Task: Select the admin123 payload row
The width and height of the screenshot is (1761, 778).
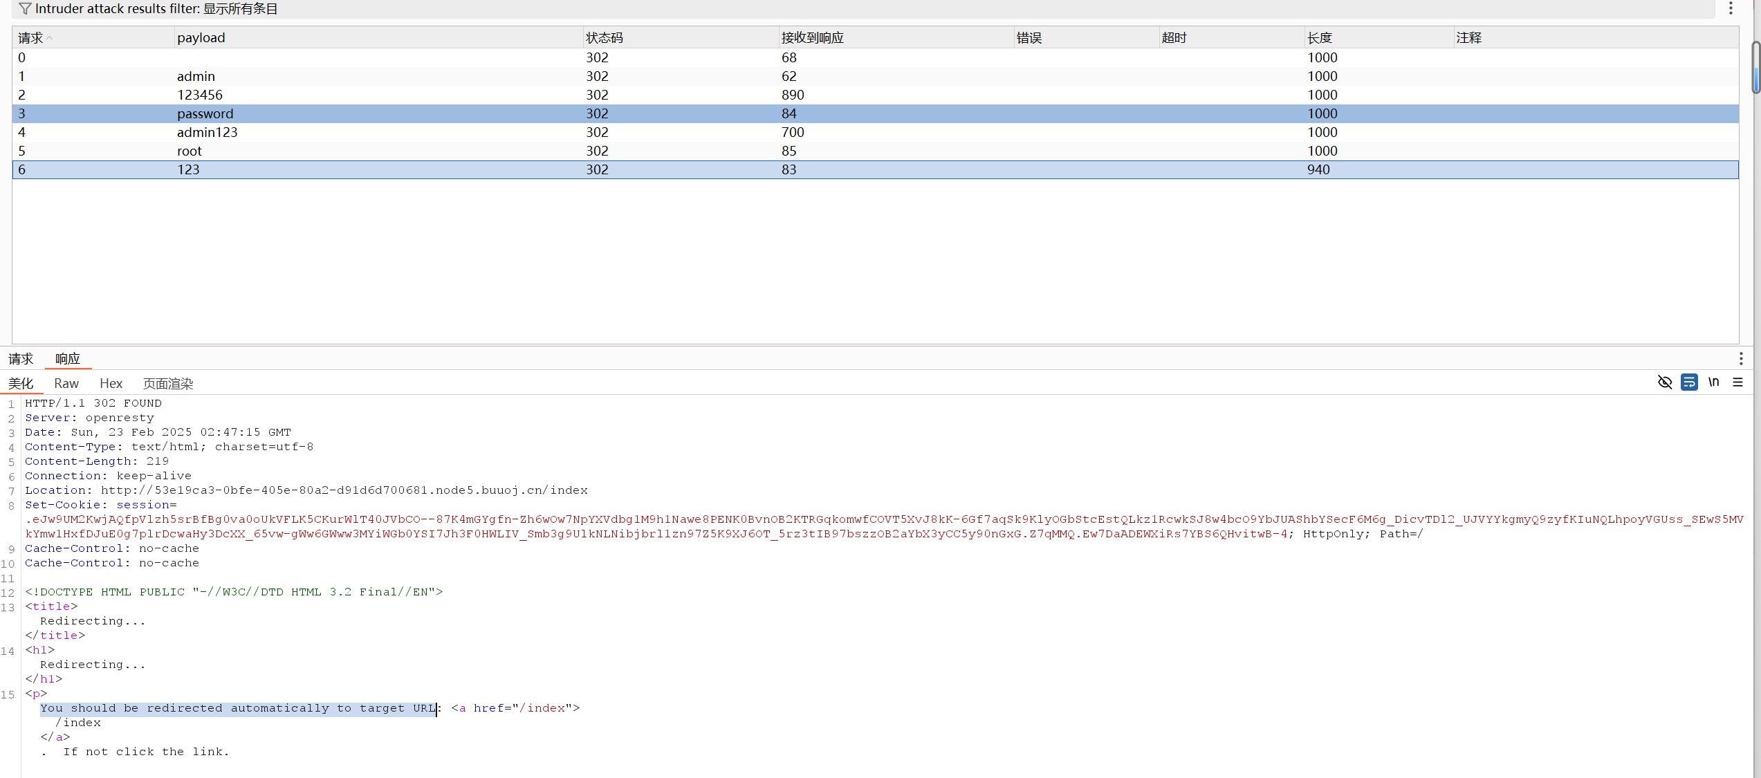Action: pyautogui.click(x=207, y=133)
